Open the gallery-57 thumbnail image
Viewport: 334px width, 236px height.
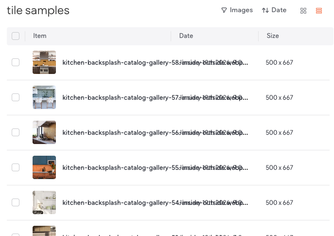pos(44,97)
